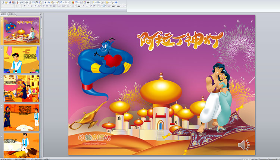Switch to the Slides tab in the side panel
This screenshot has height=160, width=280.
pyautogui.click(x=4, y=14)
